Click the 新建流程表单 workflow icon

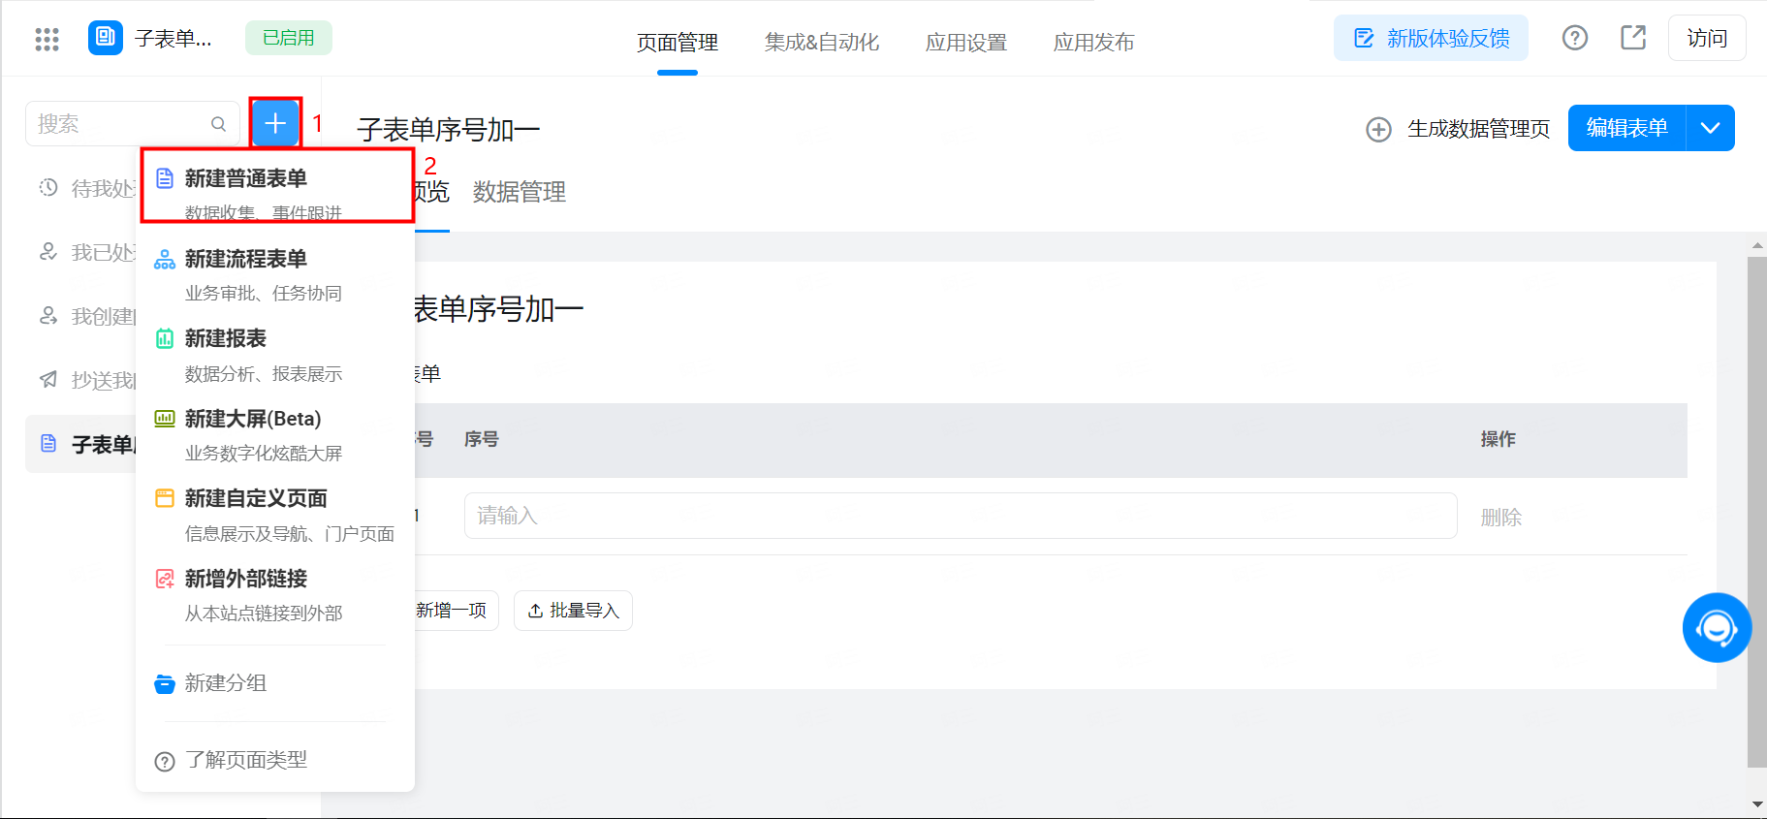coord(165,259)
